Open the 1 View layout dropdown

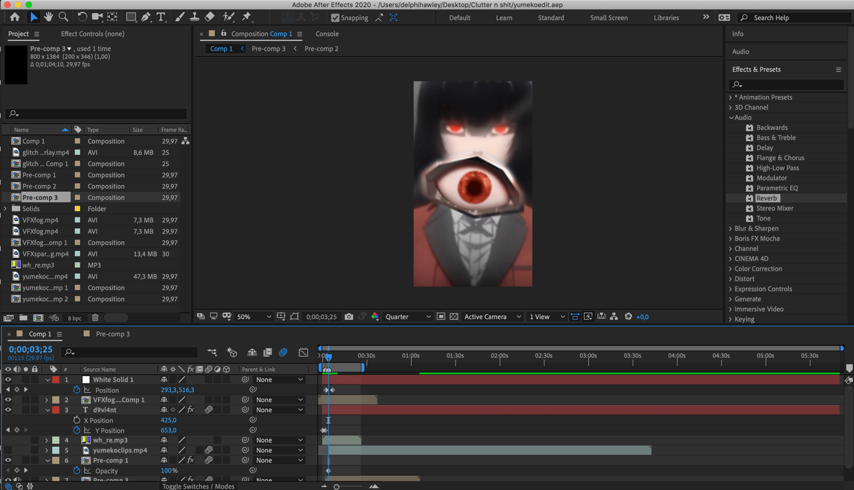tap(547, 316)
